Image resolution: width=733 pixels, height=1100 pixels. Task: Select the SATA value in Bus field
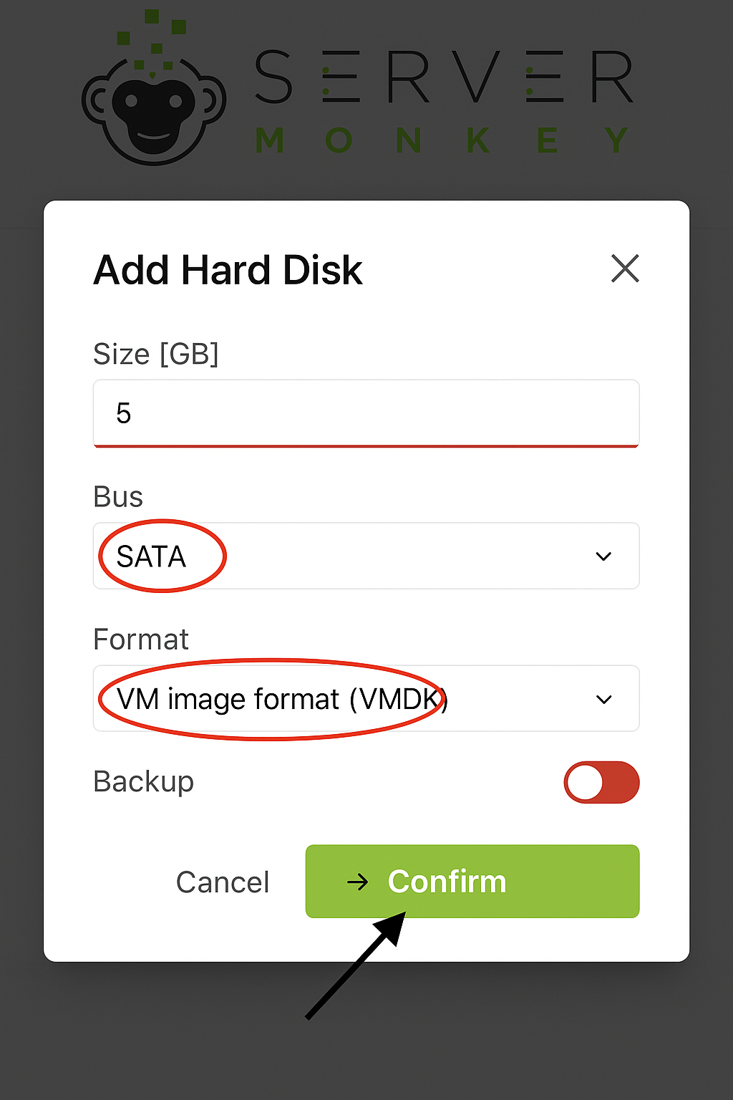151,556
